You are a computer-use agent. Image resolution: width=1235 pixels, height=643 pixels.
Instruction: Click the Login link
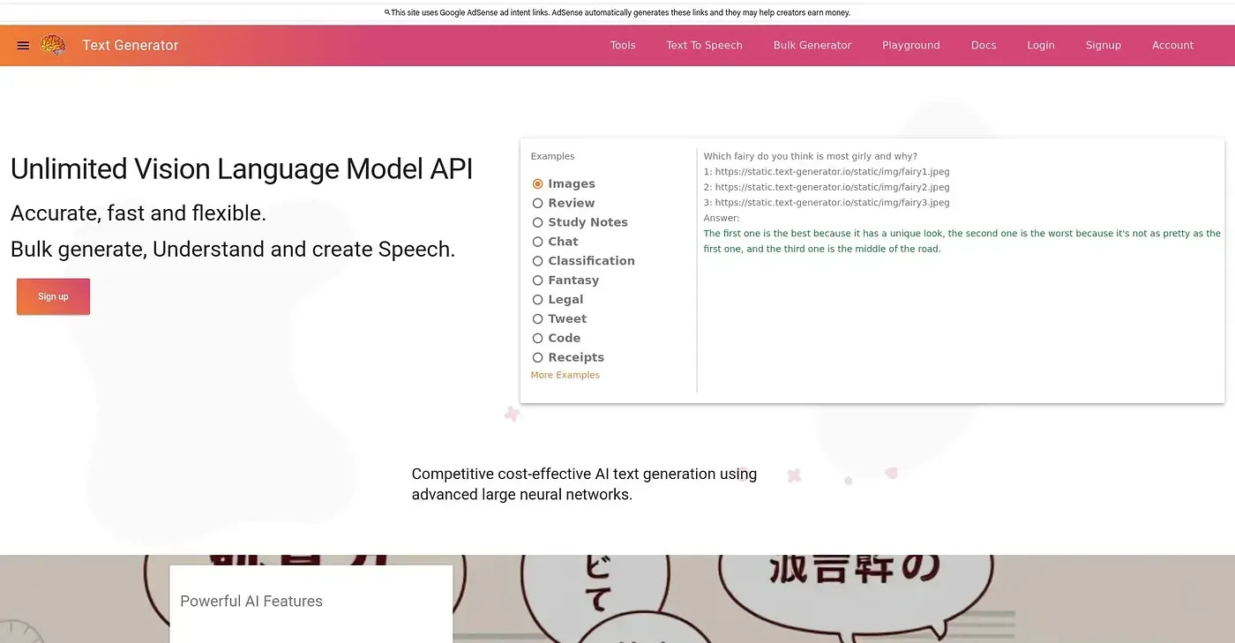[1041, 46]
